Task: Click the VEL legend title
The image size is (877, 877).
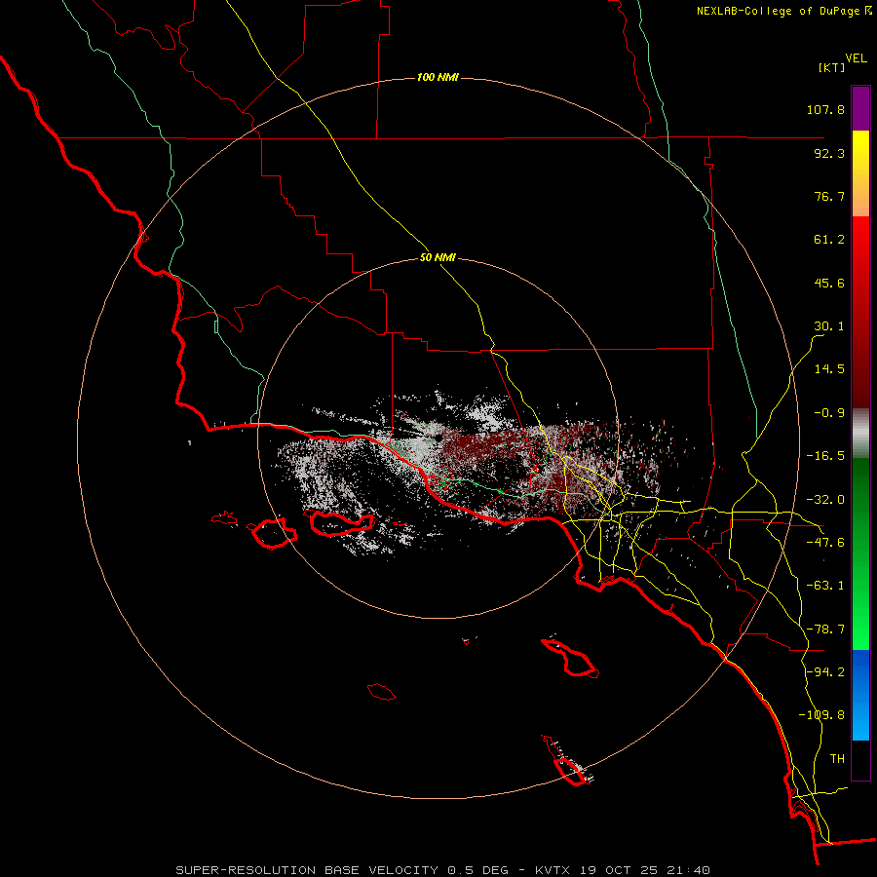Action: click(856, 58)
